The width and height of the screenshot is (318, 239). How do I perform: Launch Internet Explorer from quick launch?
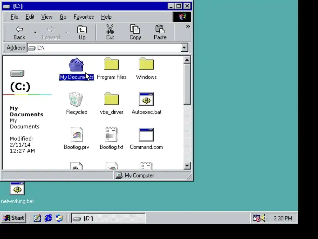pos(48,218)
